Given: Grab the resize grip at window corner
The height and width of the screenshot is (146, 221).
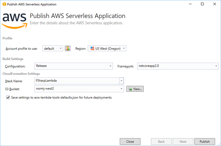Looking at the screenshot, I should [x=219, y=144].
